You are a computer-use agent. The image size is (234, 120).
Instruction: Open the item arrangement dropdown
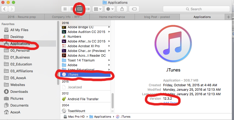pyautogui.click(x=98, y=9)
